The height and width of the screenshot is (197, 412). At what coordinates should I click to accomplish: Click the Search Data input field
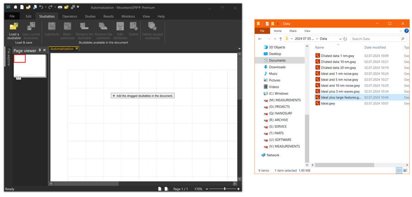tap(378, 39)
